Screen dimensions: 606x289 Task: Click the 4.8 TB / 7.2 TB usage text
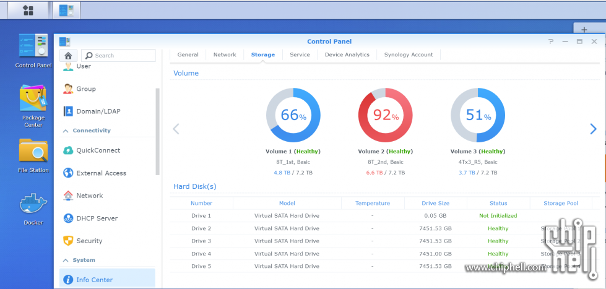(x=293, y=173)
